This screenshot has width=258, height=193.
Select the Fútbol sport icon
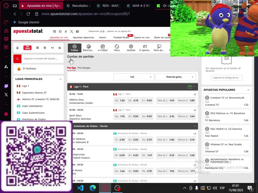pos(74,48)
